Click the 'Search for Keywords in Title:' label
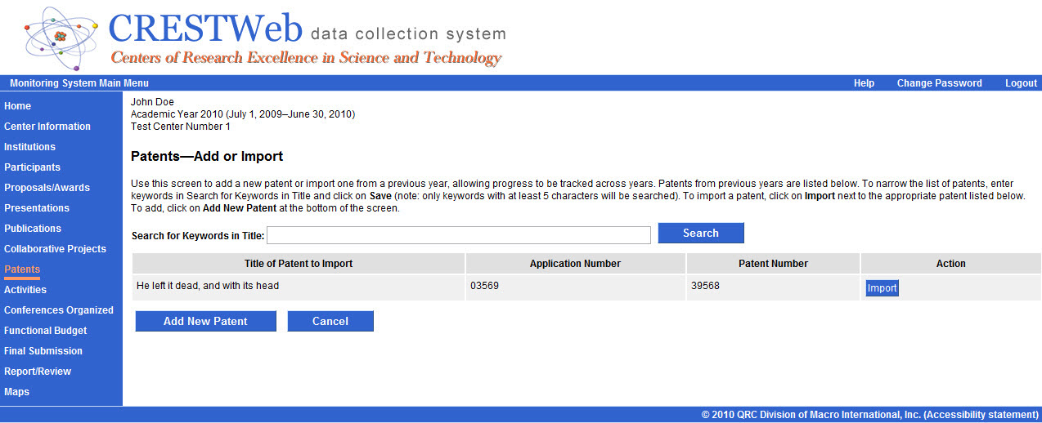 [198, 236]
